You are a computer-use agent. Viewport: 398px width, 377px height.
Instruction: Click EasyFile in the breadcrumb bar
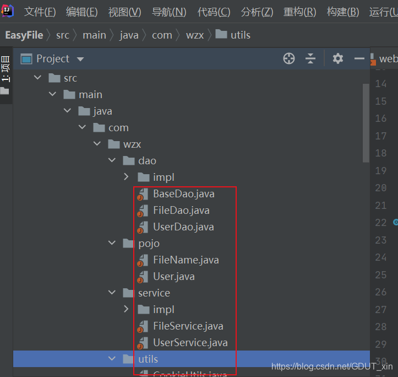(x=24, y=35)
